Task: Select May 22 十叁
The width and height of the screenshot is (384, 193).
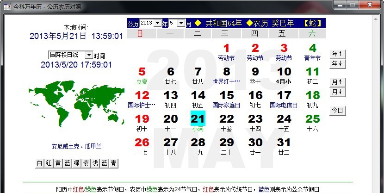Action: tap(226, 123)
